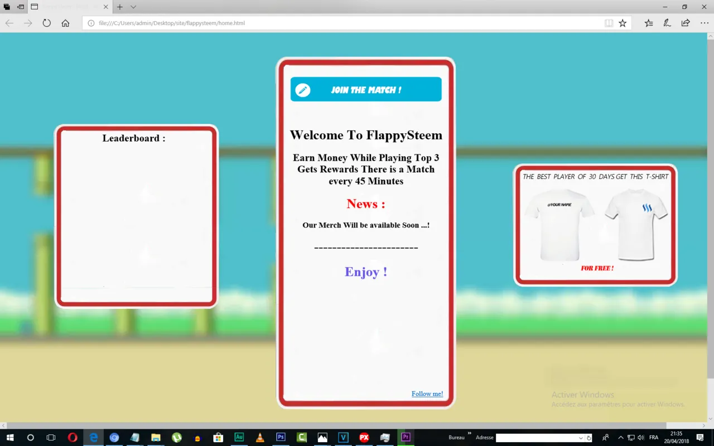Expand the Bureau toolbar chevron
Image resolution: width=714 pixels, height=446 pixels.
pyautogui.click(x=470, y=434)
